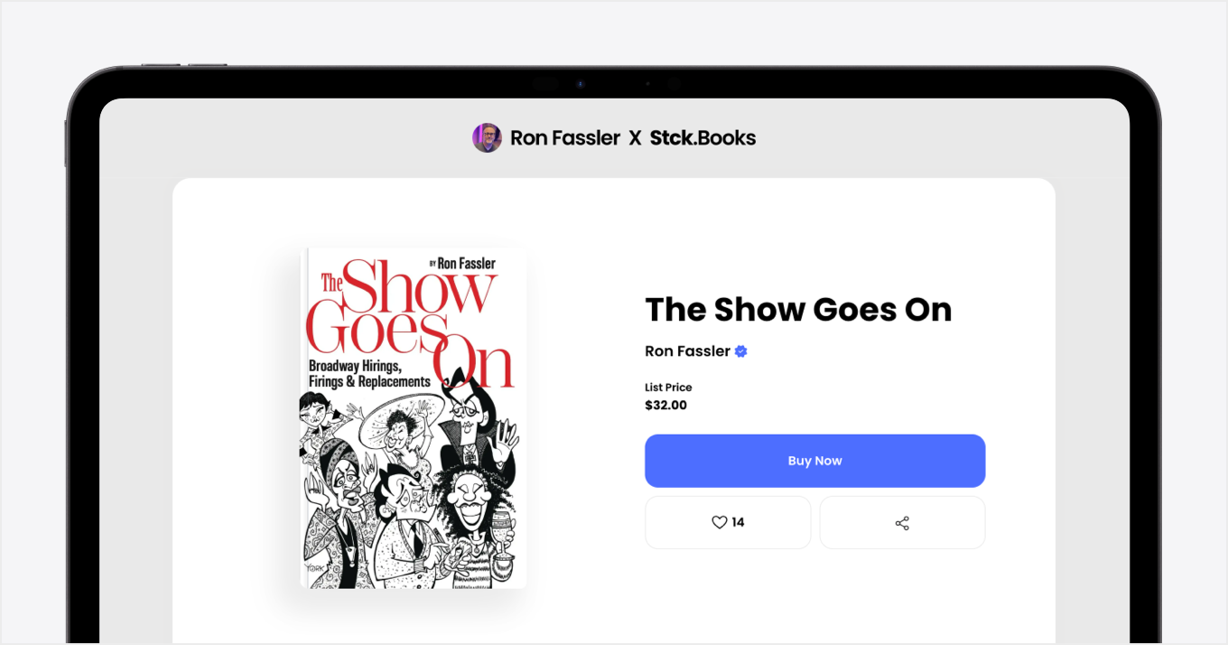Click "The Show Goes On" page heading
The image size is (1228, 645).
point(798,310)
